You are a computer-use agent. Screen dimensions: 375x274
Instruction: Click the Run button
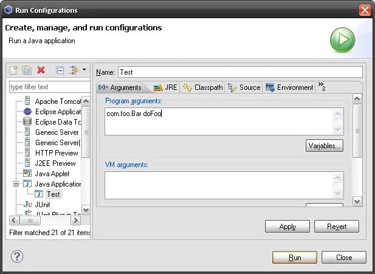(x=295, y=257)
